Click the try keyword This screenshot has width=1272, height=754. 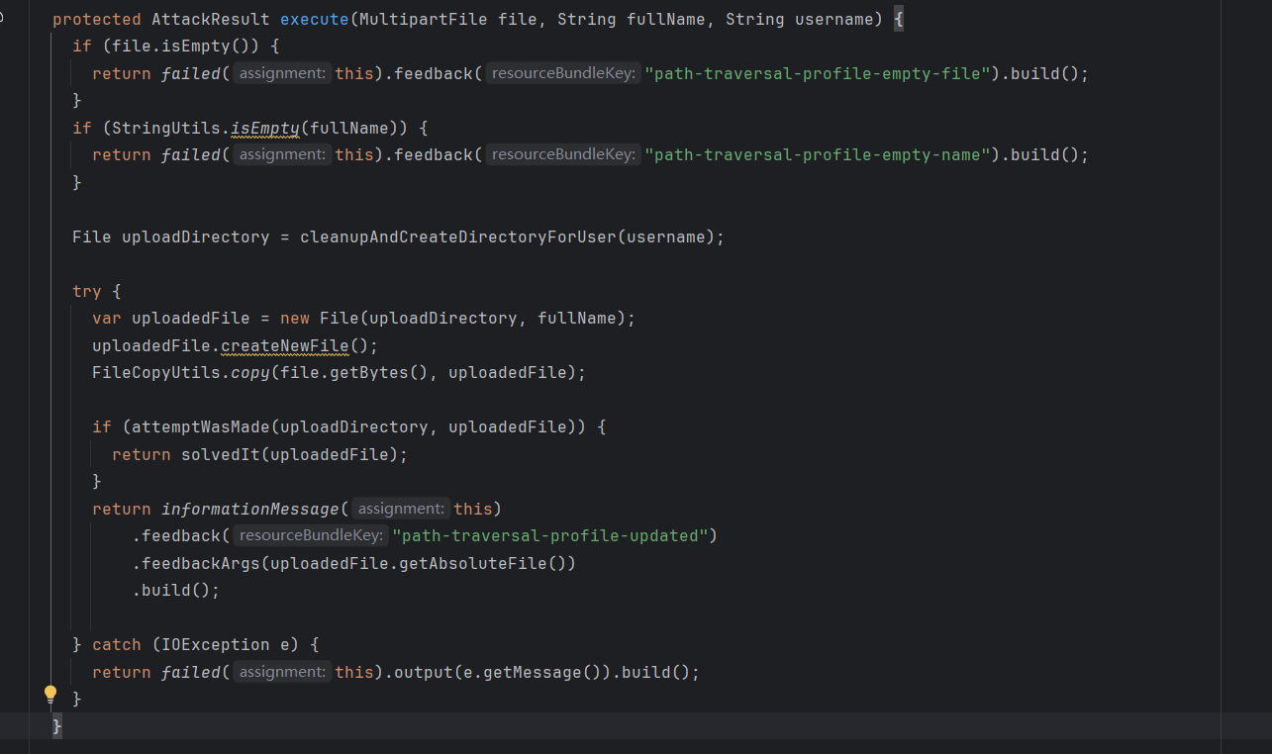pos(87,291)
